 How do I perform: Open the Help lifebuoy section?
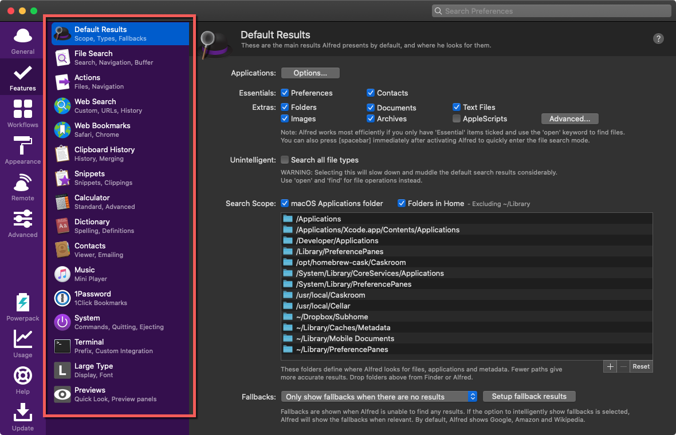[x=23, y=380]
